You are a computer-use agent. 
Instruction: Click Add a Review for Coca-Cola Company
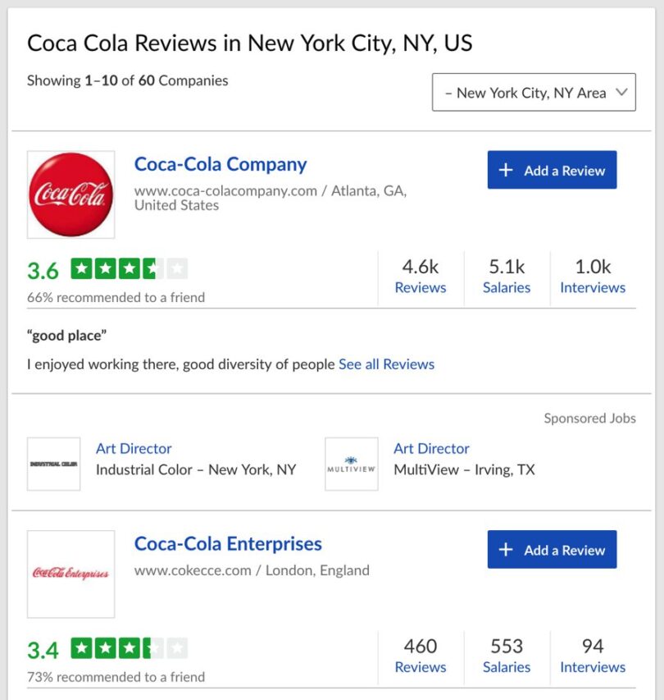point(551,170)
